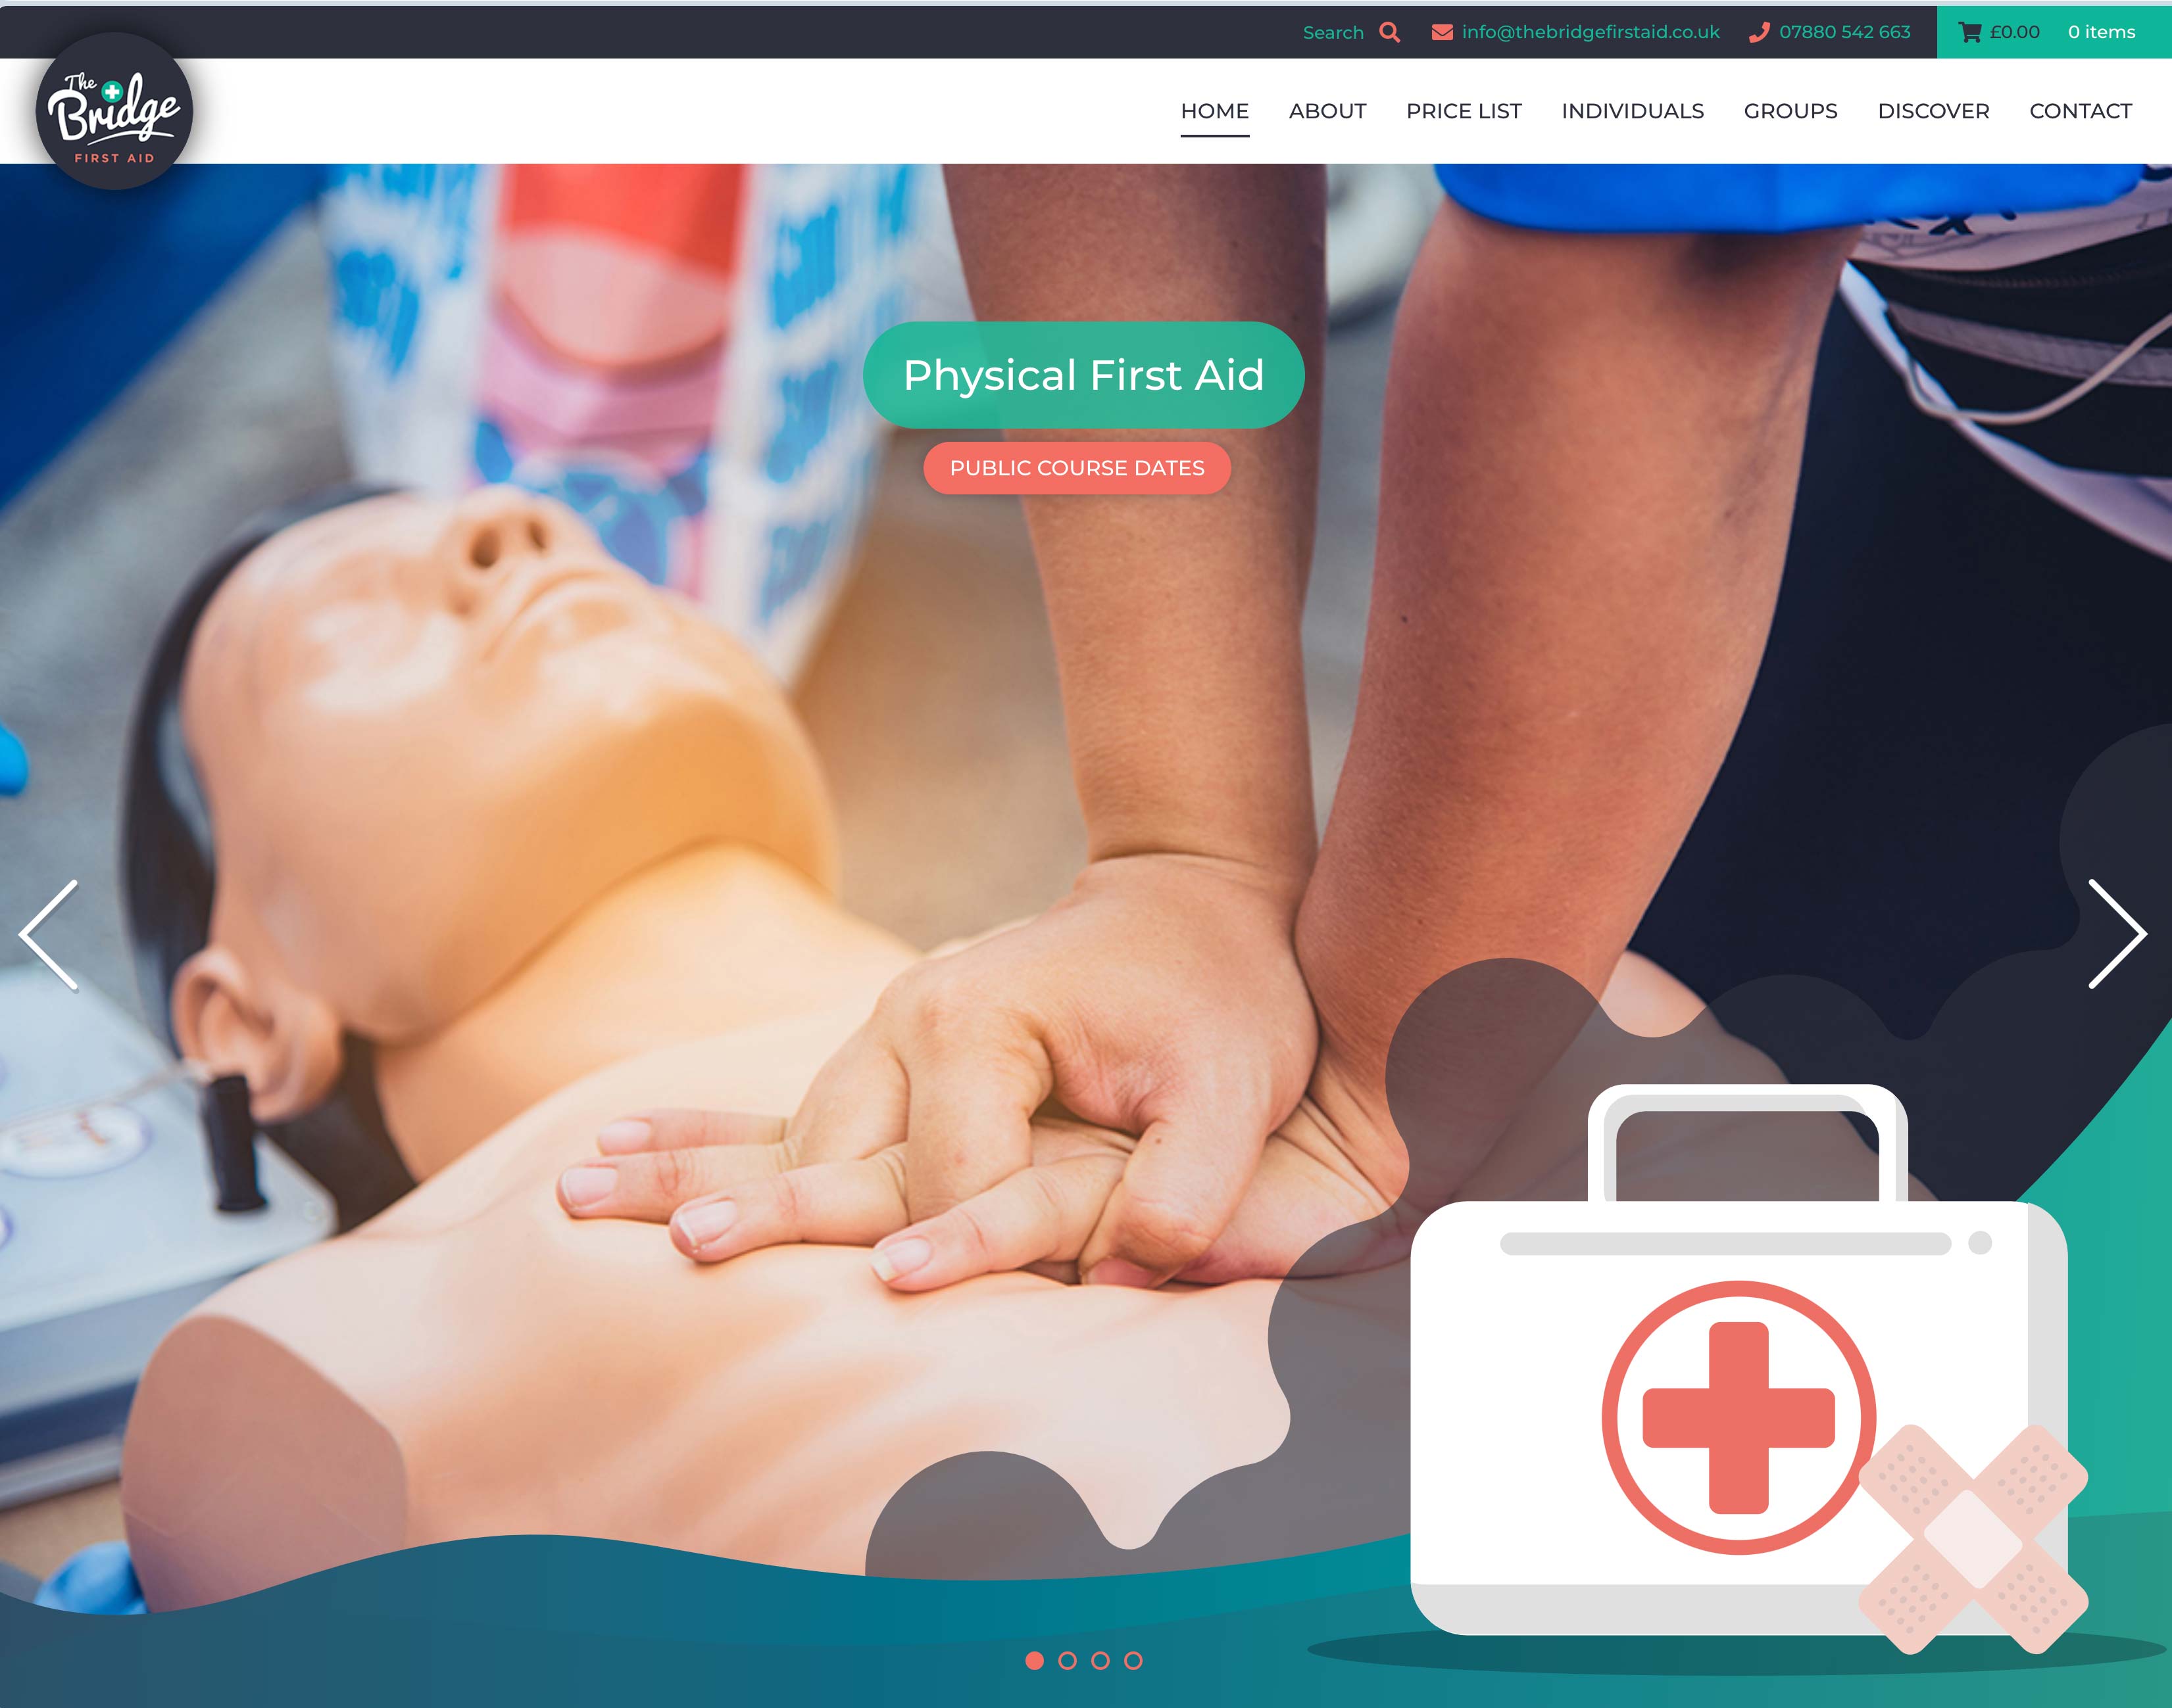
Task: Select the second carousel slide dot
Action: pos(1068,1660)
